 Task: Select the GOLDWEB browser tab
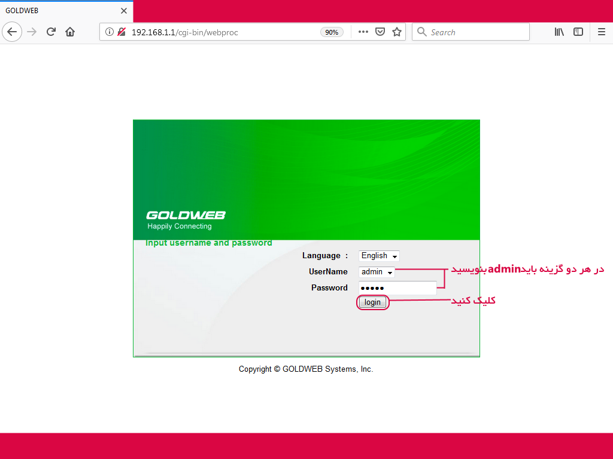(60, 11)
